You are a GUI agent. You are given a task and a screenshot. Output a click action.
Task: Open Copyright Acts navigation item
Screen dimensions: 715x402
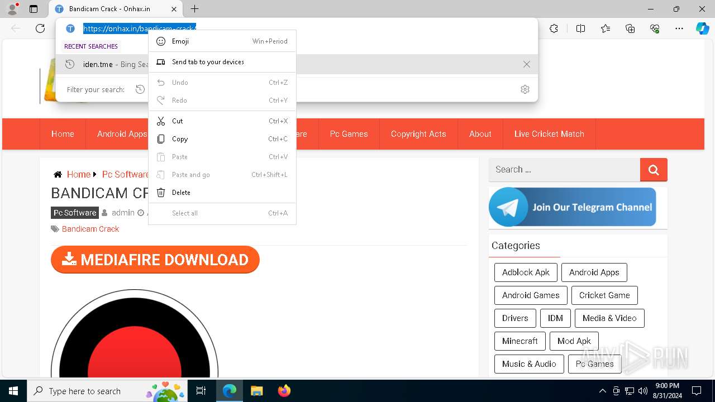coord(418,134)
